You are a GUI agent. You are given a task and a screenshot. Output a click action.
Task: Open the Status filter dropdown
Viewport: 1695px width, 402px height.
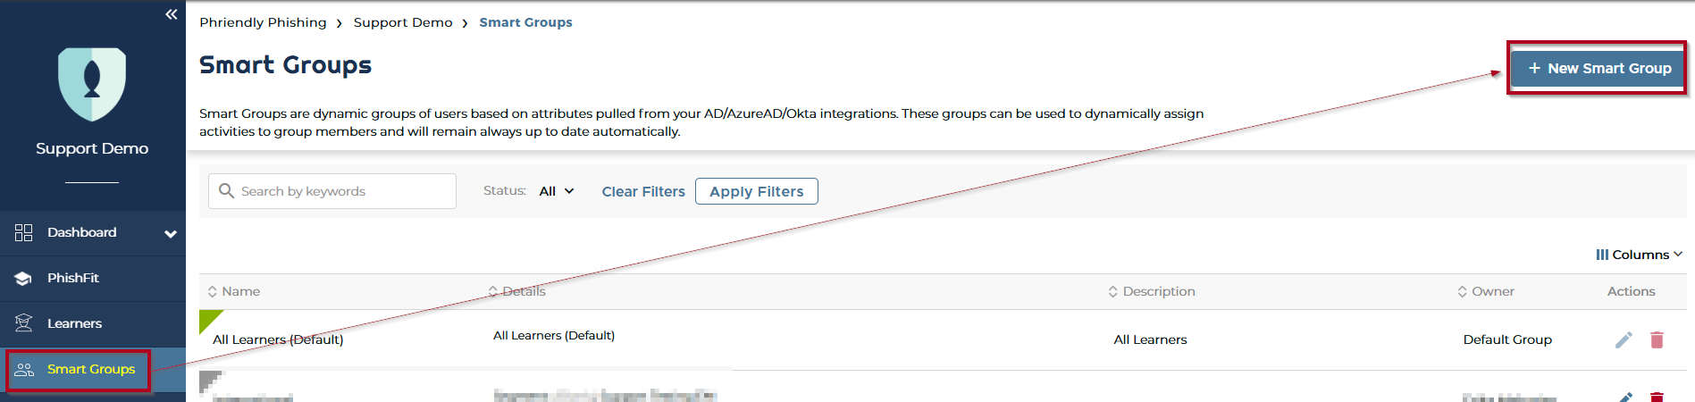pyautogui.click(x=557, y=191)
